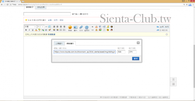This screenshot has width=195, height=101.
Task: Dismiss the yellow restore-data notice
Action: click(x=167, y=34)
